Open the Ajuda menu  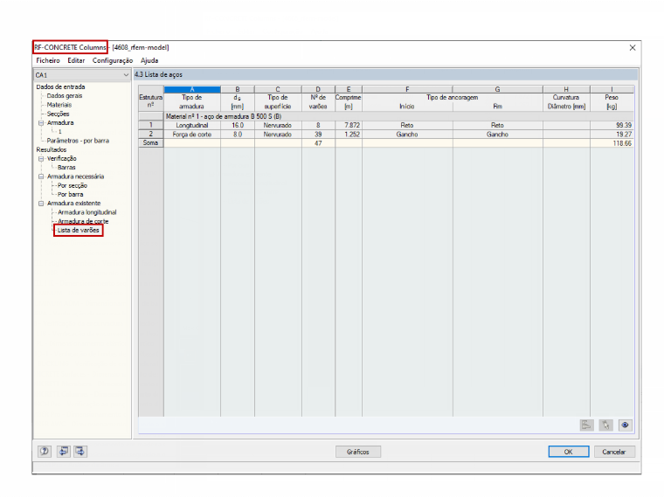click(x=149, y=60)
